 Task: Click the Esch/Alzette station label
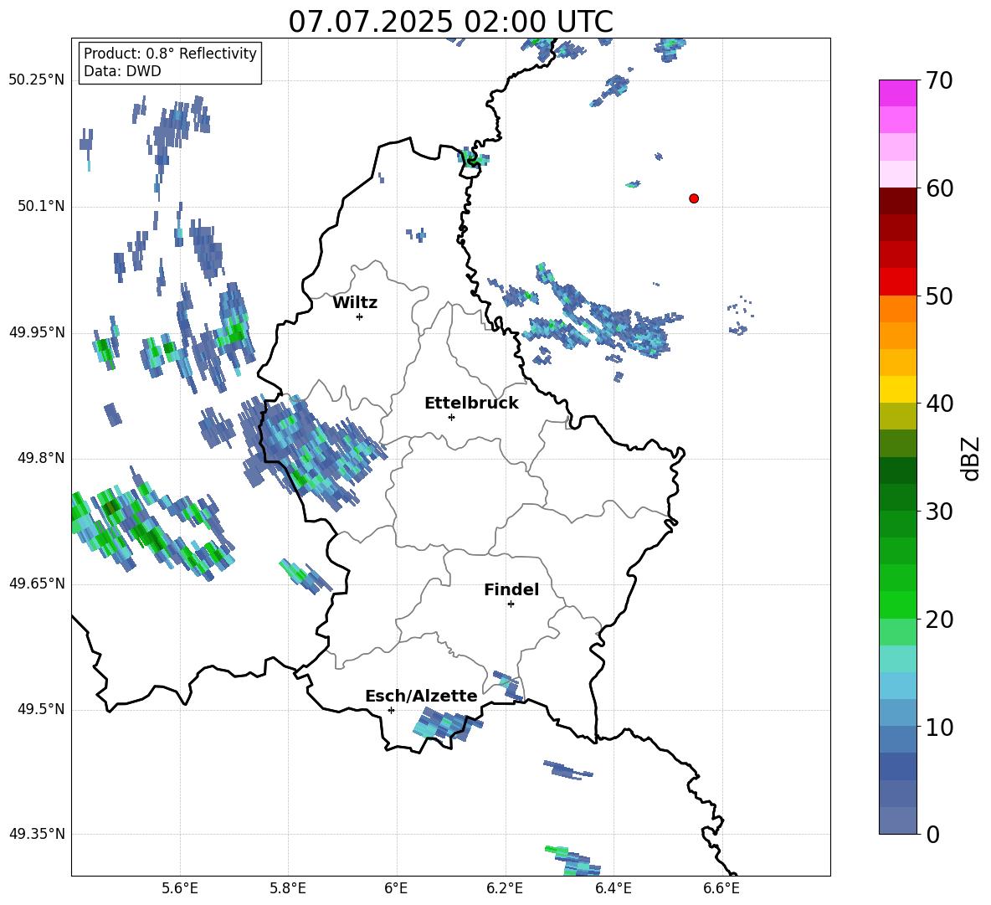[x=421, y=696]
